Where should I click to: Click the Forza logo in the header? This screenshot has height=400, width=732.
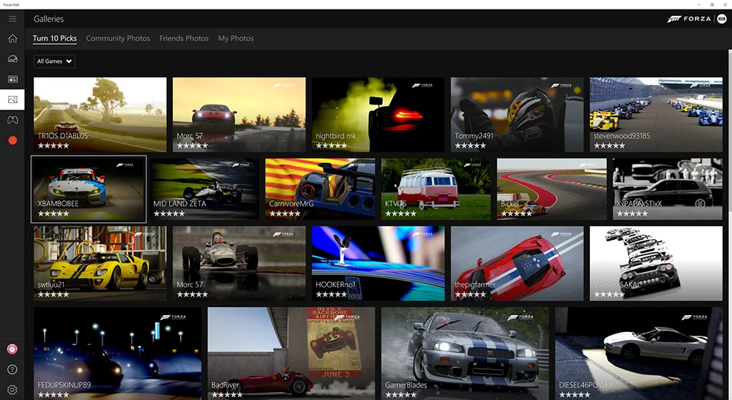[689, 19]
